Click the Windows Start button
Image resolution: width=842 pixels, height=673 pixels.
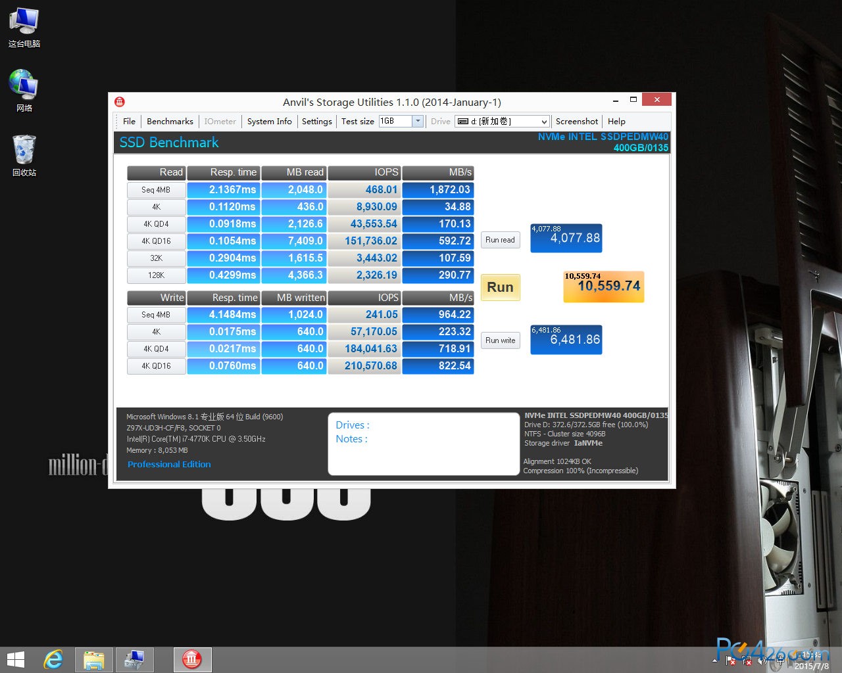(15, 660)
